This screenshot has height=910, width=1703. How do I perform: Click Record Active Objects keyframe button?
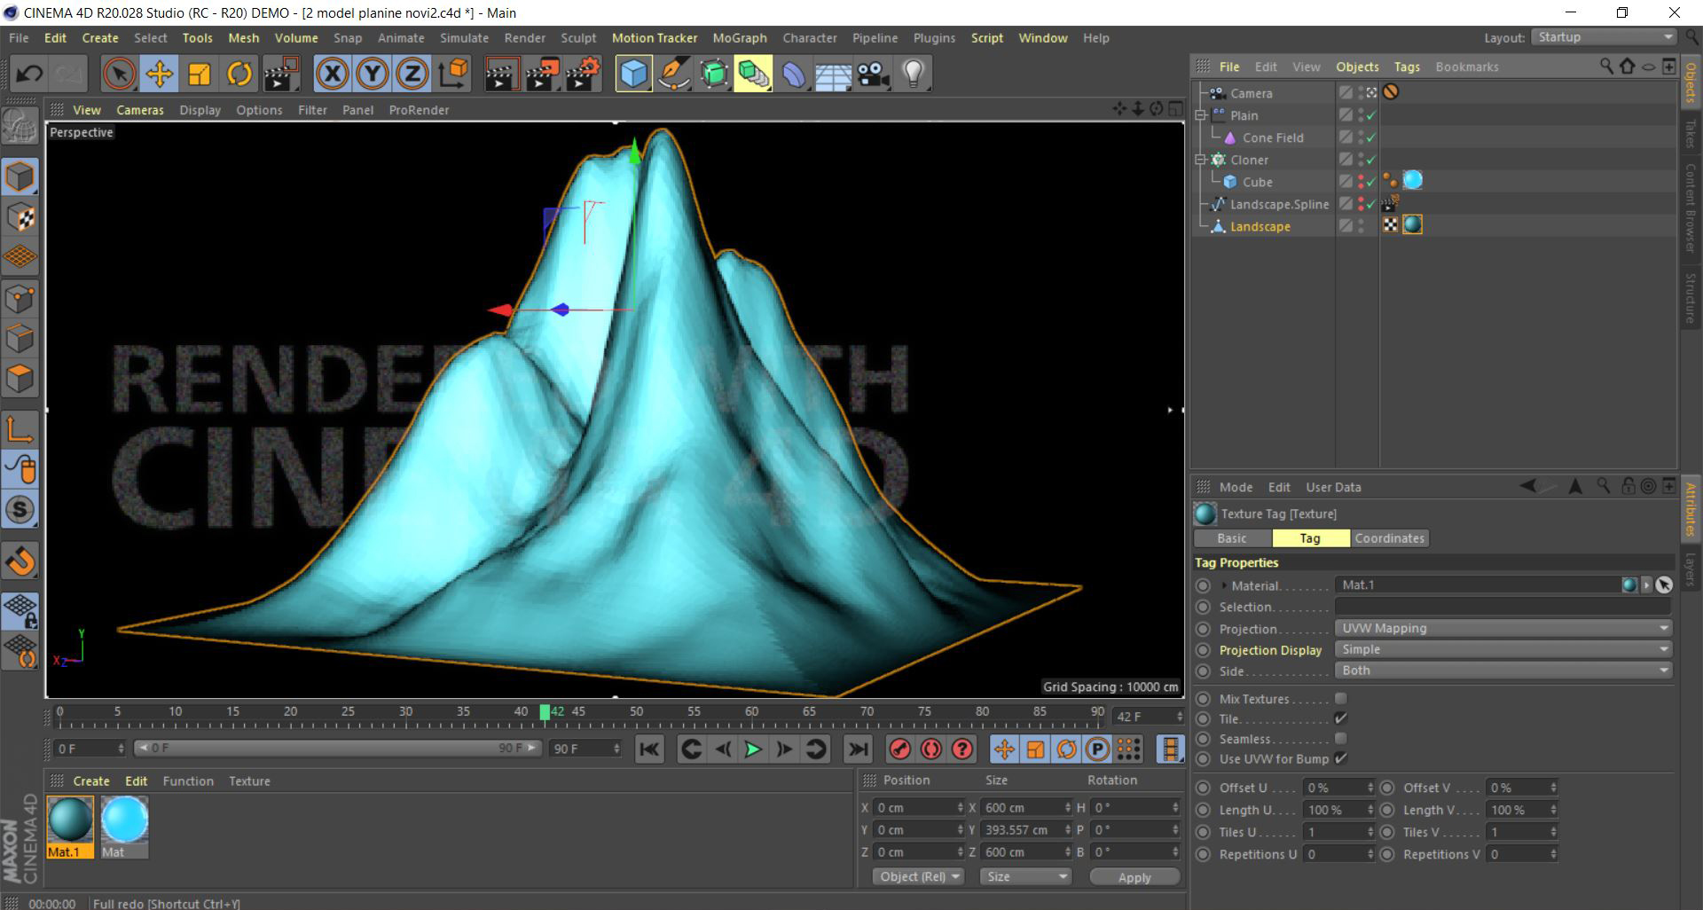coord(899,749)
